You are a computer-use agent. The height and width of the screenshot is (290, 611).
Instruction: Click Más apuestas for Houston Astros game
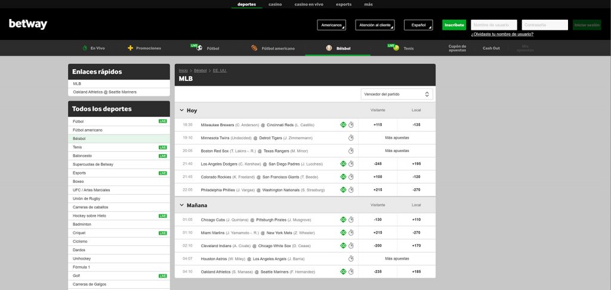pos(397,258)
